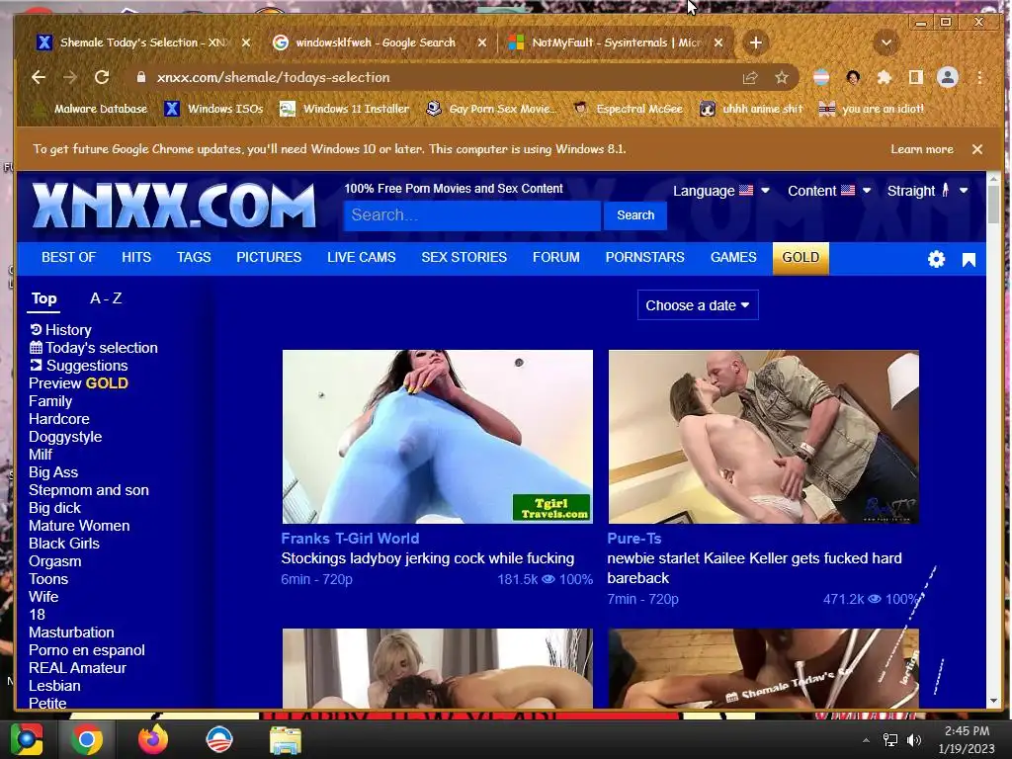The width and height of the screenshot is (1012, 759).
Task: Click the volume speaker tray icon
Action: coord(914,739)
